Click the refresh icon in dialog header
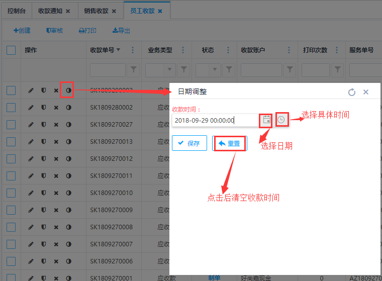382x281 pixels. [352, 92]
